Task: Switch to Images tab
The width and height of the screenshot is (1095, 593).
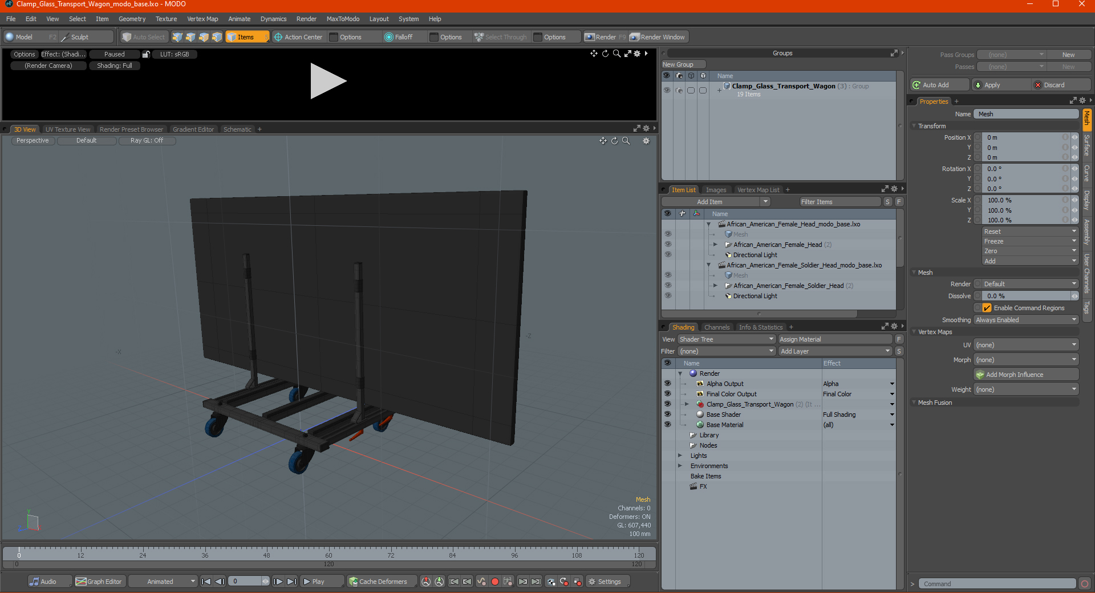Action: click(716, 190)
